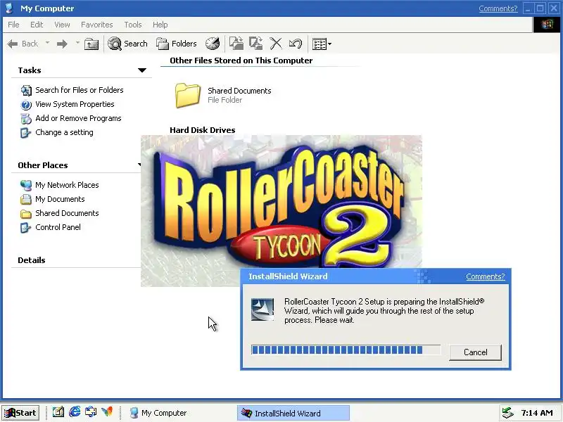Click the Search for Files icon
The height and width of the screenshot is (422, 563).
point(26,91)
